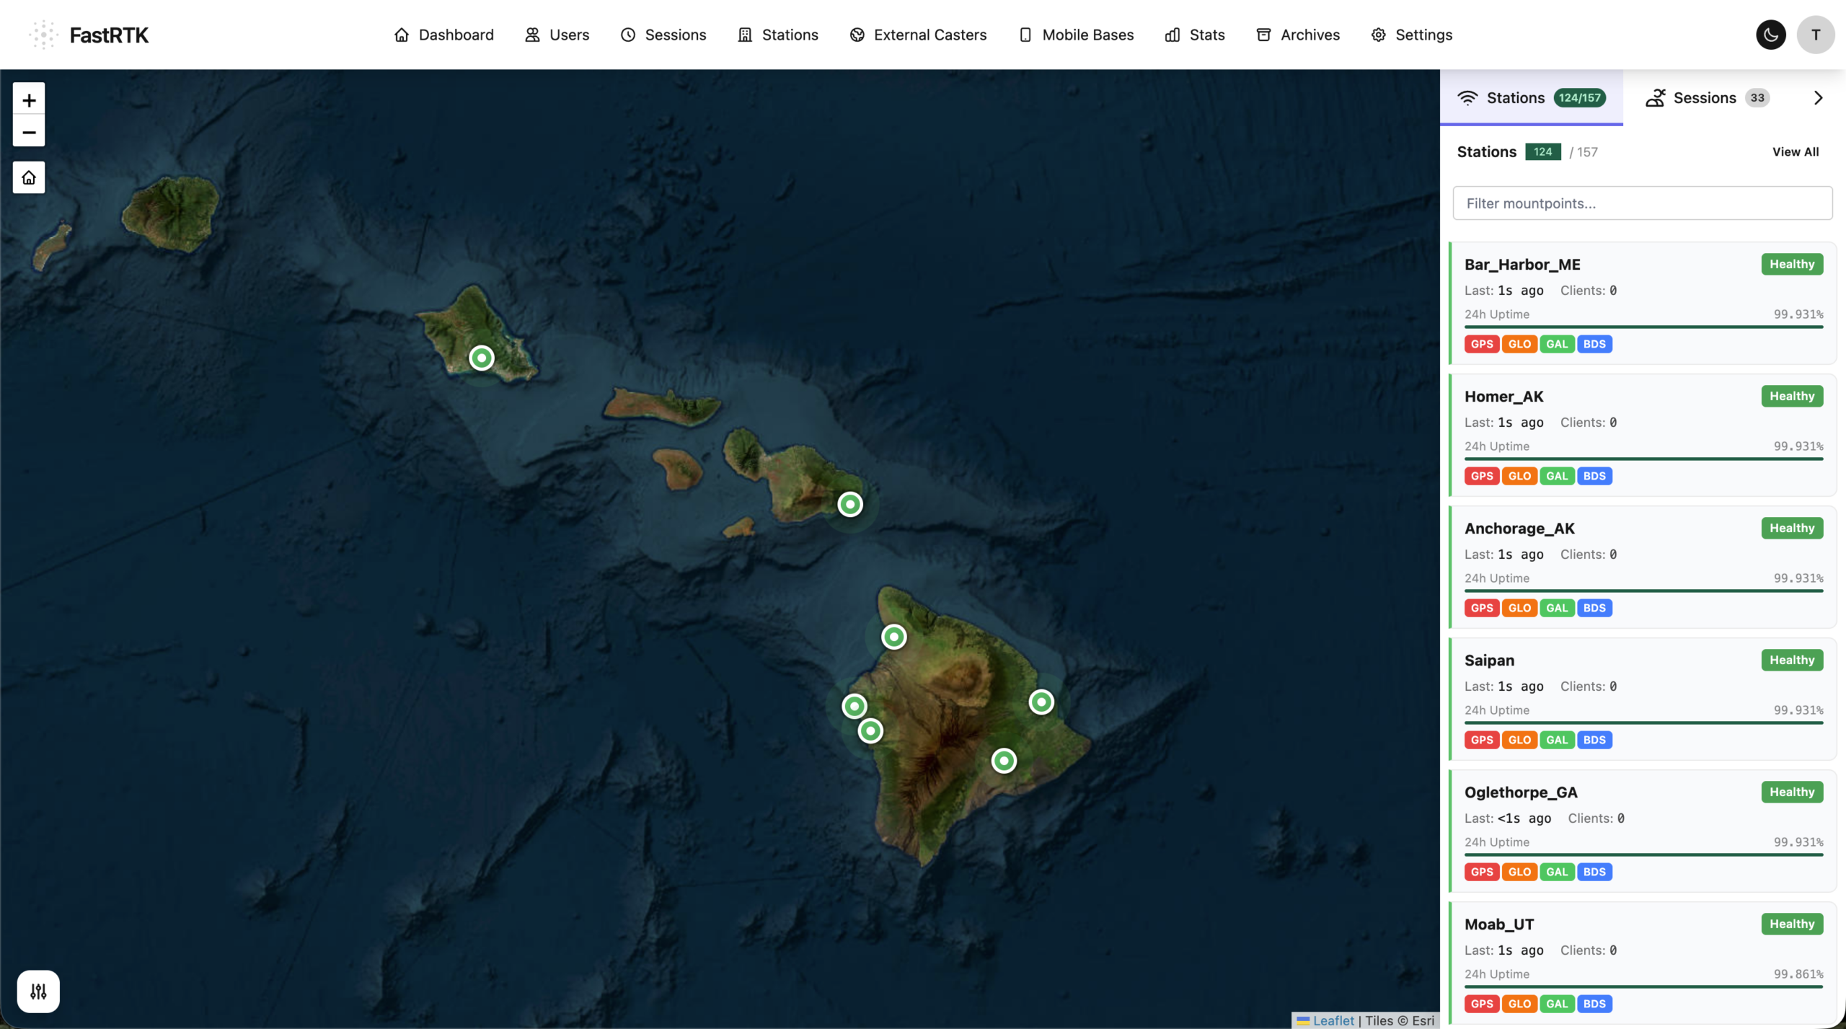The height and width of the screenshot is (1029, 1846).
Task: Click the 99.861% uptime value on Moab_UT
Action: [1798, 975]
